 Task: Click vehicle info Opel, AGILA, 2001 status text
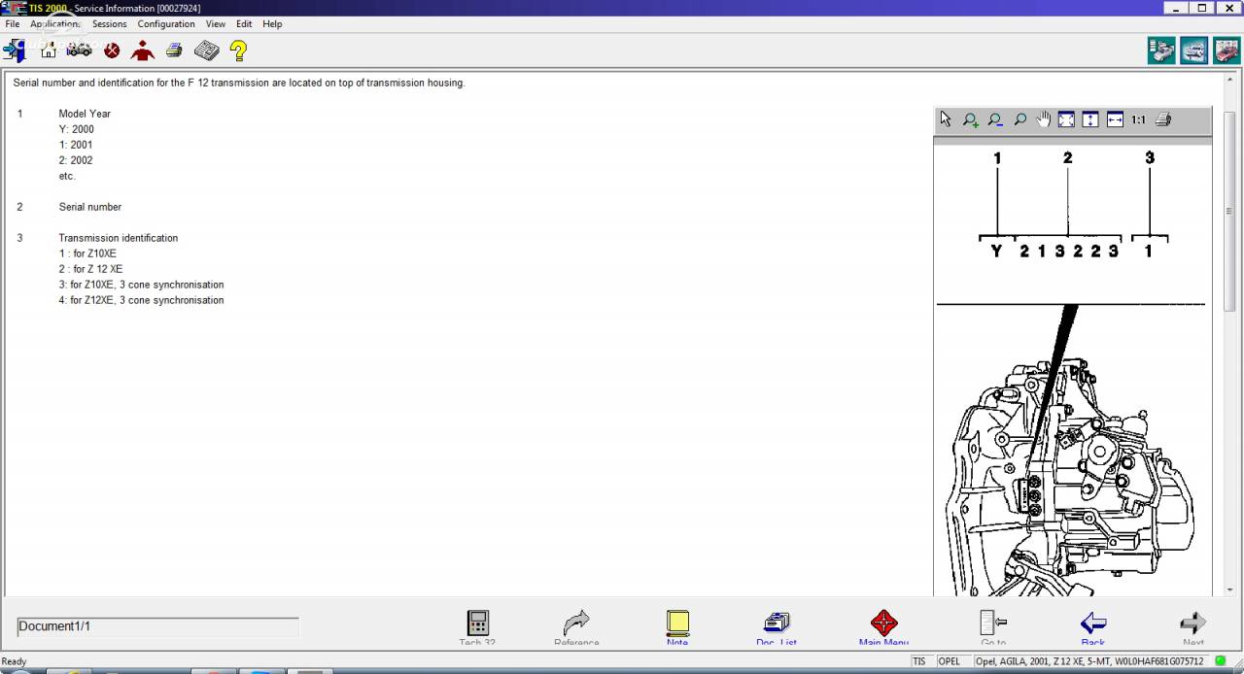pyautogui.click(x=1091, y=661)
